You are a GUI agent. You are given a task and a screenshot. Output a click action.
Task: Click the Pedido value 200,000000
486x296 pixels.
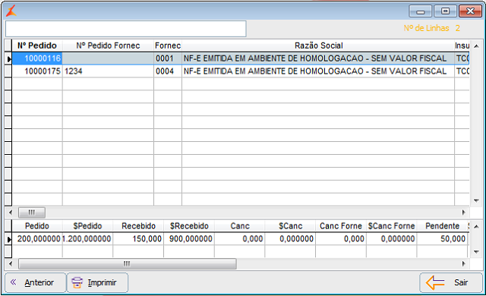(x=37, y=239)
